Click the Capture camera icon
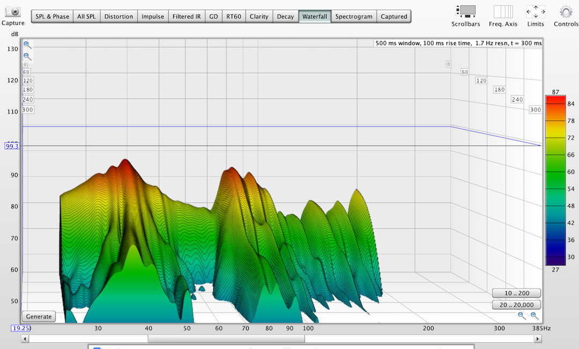This screenshot has height=349, width=579. tap(13, 11)
